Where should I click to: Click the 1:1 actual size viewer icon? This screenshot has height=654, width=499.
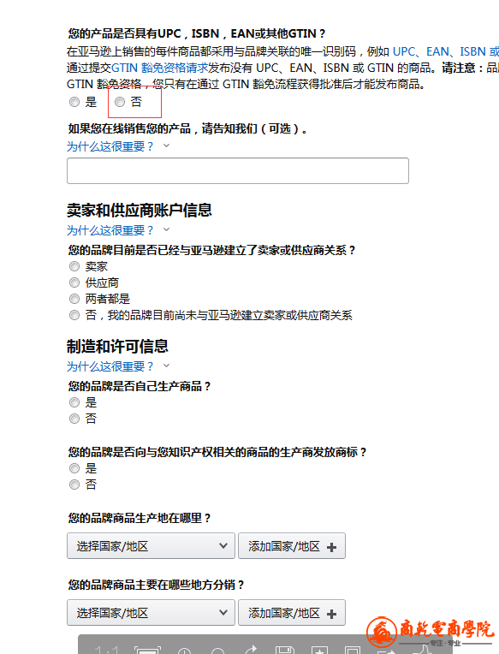tap(107, 650)
